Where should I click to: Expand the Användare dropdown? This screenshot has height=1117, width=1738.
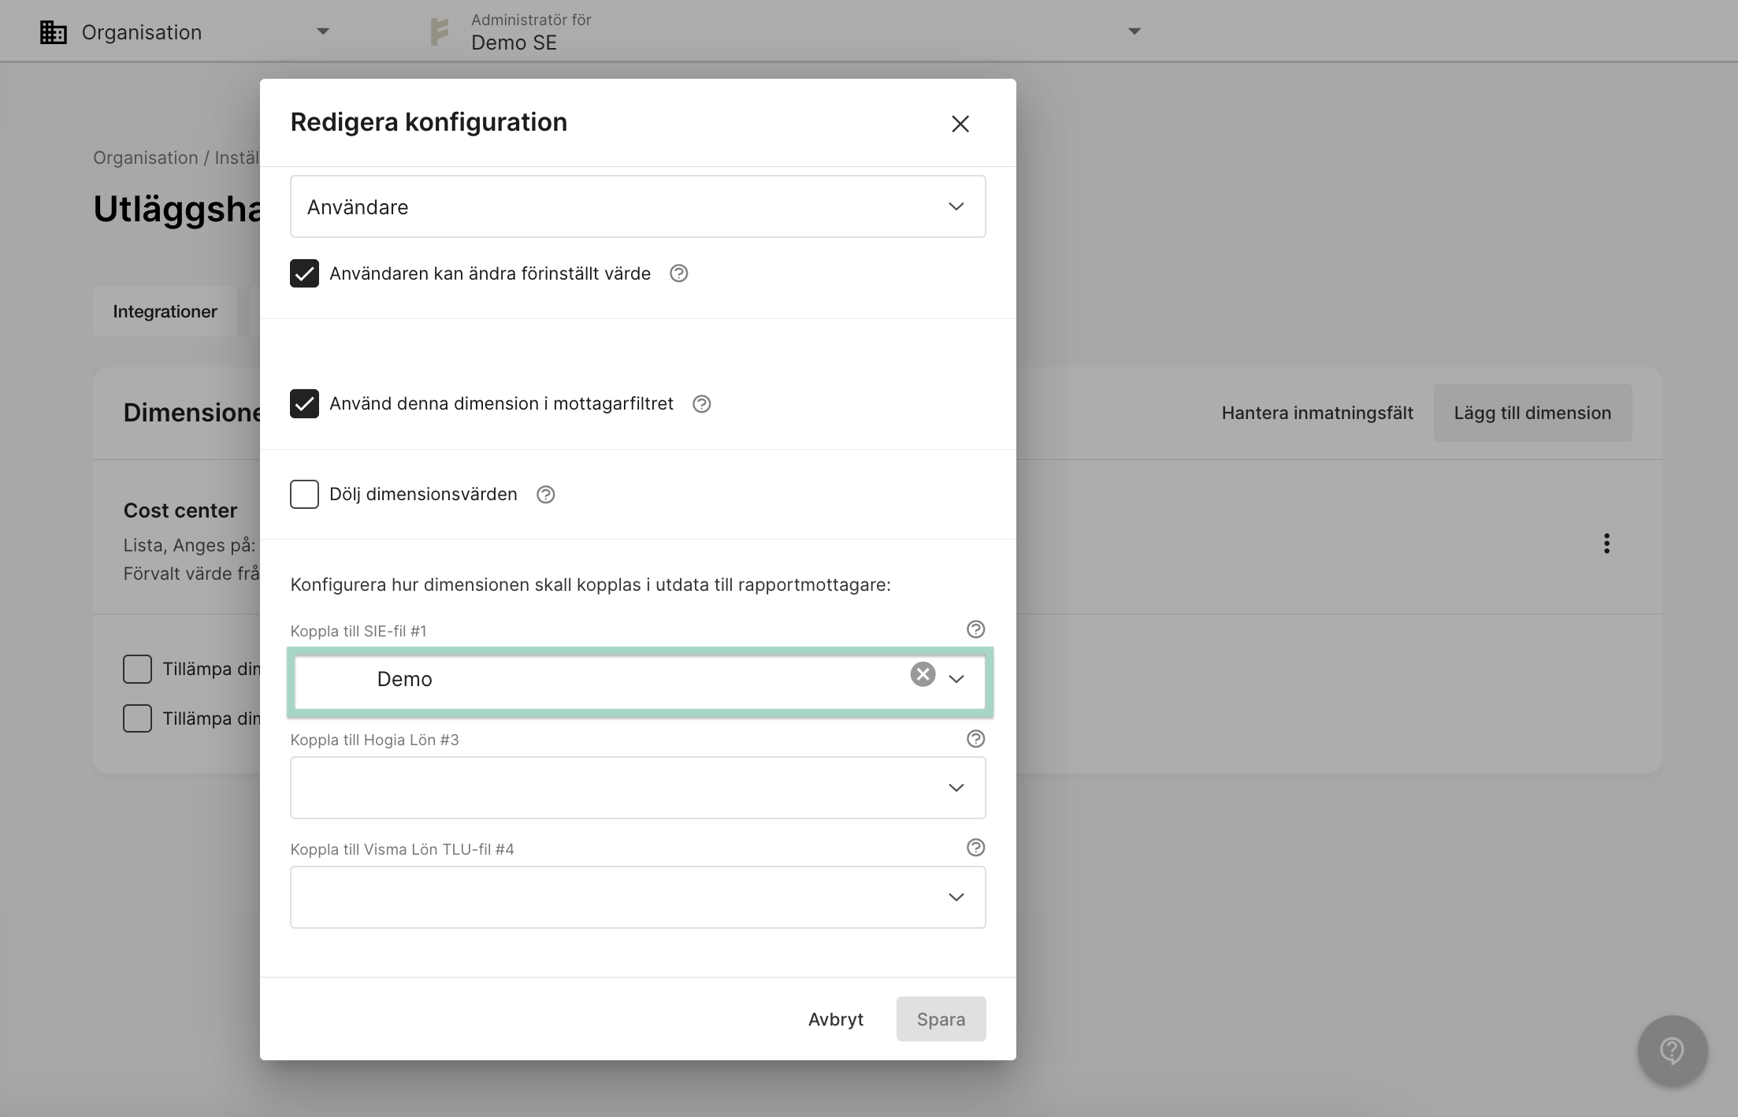[637, 206]
